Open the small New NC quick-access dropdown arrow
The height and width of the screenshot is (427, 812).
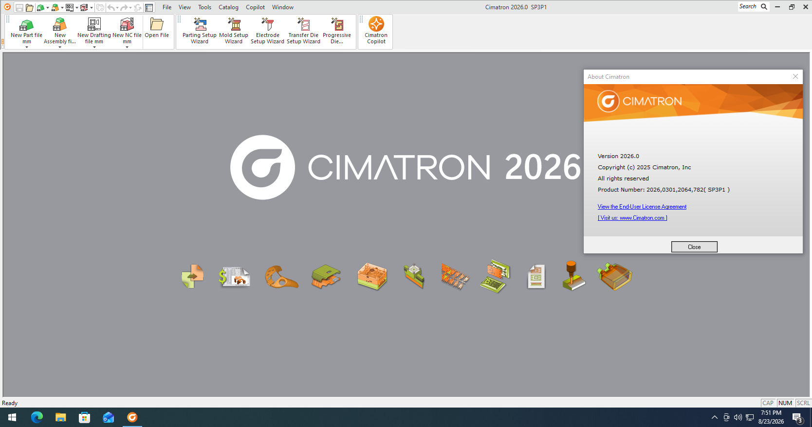pyautogui.click(x=92, y=8)
